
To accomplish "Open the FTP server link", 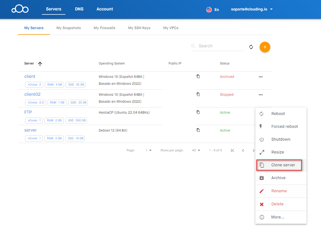I will 28,112.
